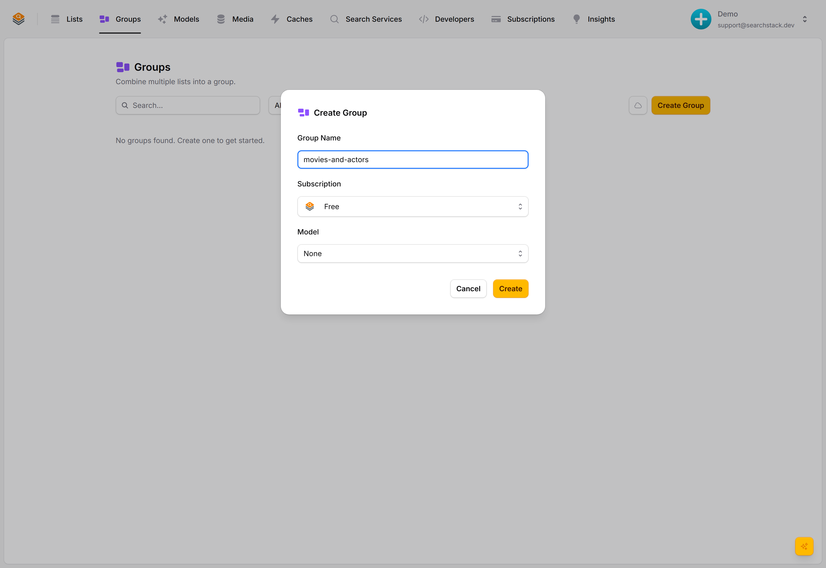This screenshot has height=568, width=826.
Task: Click the Search Services magnifier icon
Action: [x=334, y=19]
